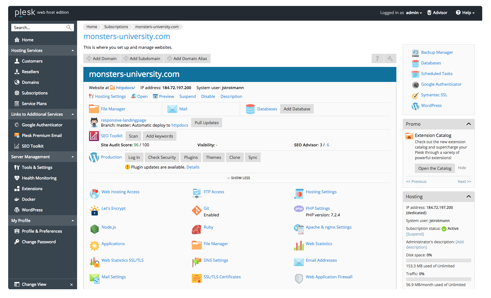491x298 pixels.
Task: Click the GitHub octocat repository icon
Action: (94, 123)
